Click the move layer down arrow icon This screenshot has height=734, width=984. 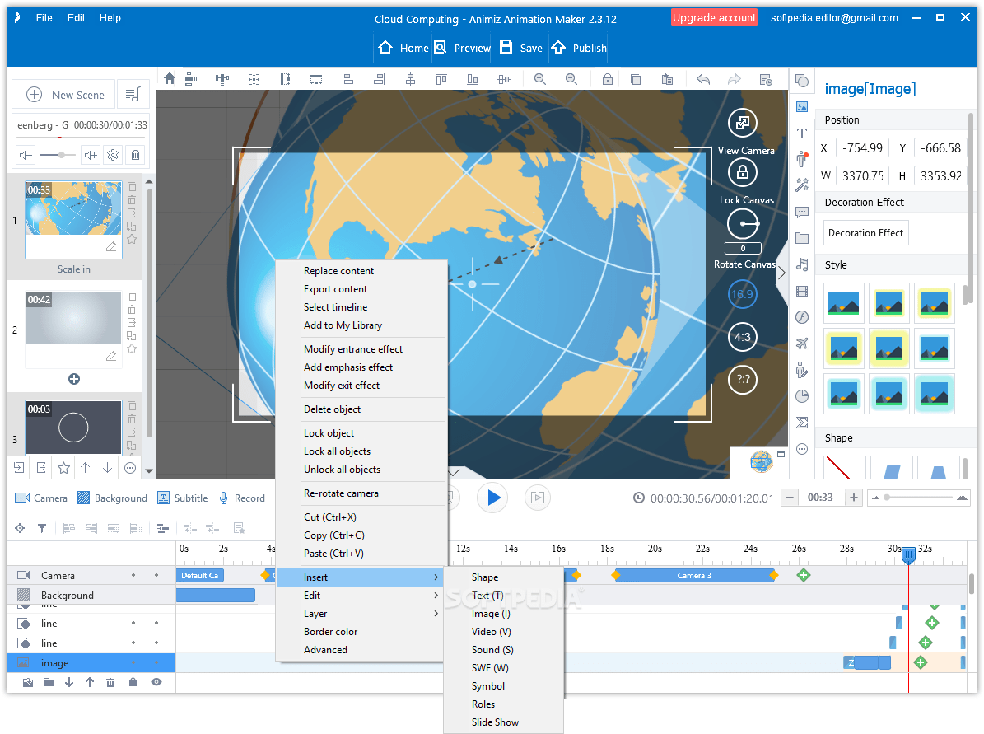[69, 683]
